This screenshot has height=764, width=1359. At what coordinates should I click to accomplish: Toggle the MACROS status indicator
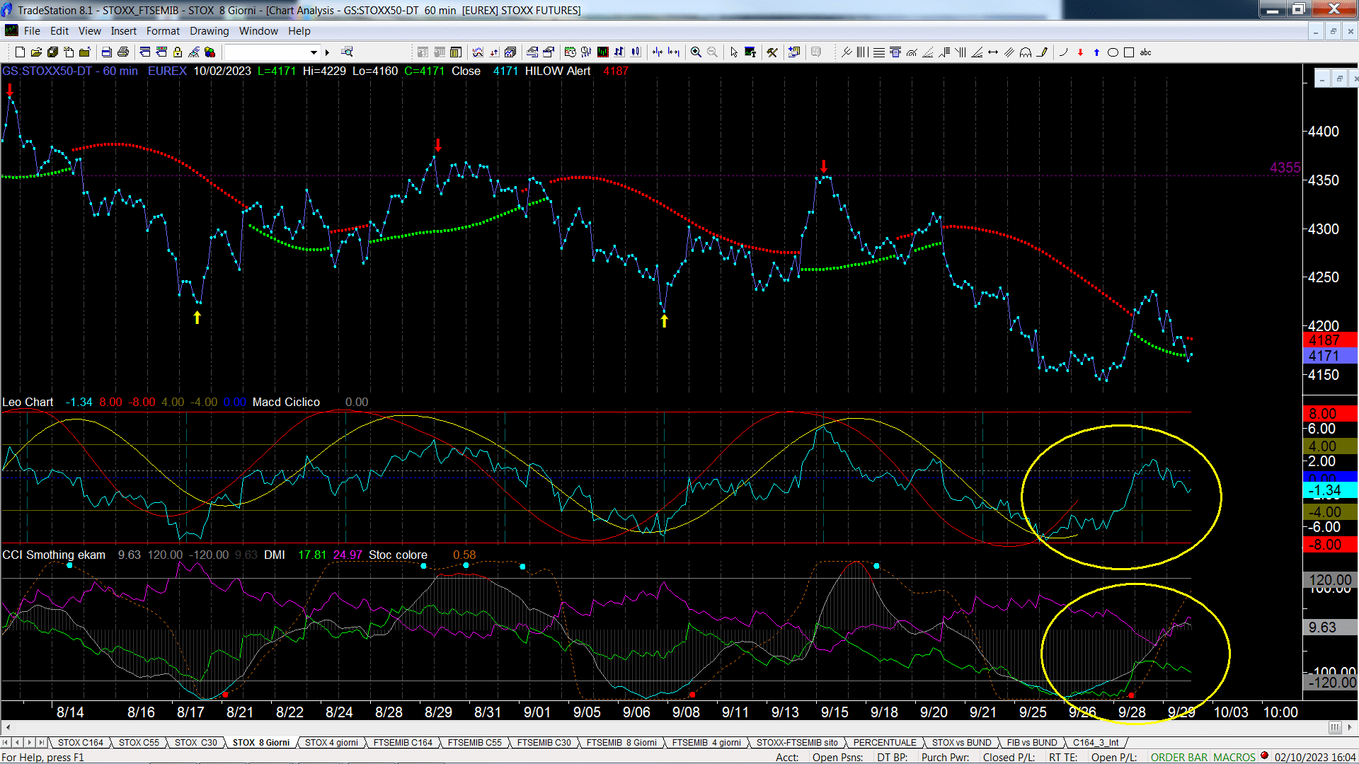(1234, 757)
